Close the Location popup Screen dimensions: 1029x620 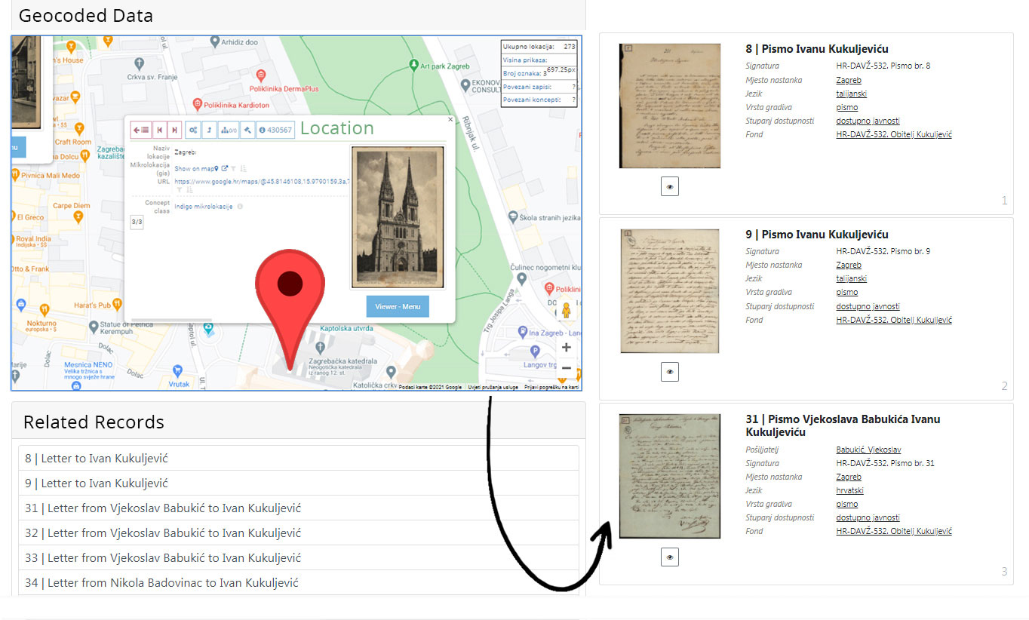(x=450, y=119)
